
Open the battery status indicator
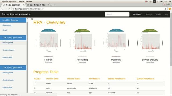162,2
